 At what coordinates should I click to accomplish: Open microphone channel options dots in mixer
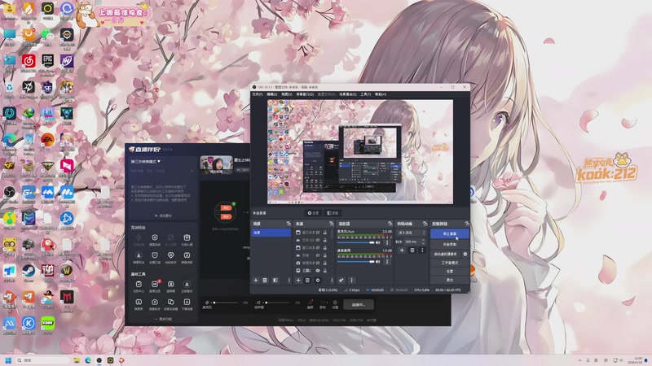point(386,242)
